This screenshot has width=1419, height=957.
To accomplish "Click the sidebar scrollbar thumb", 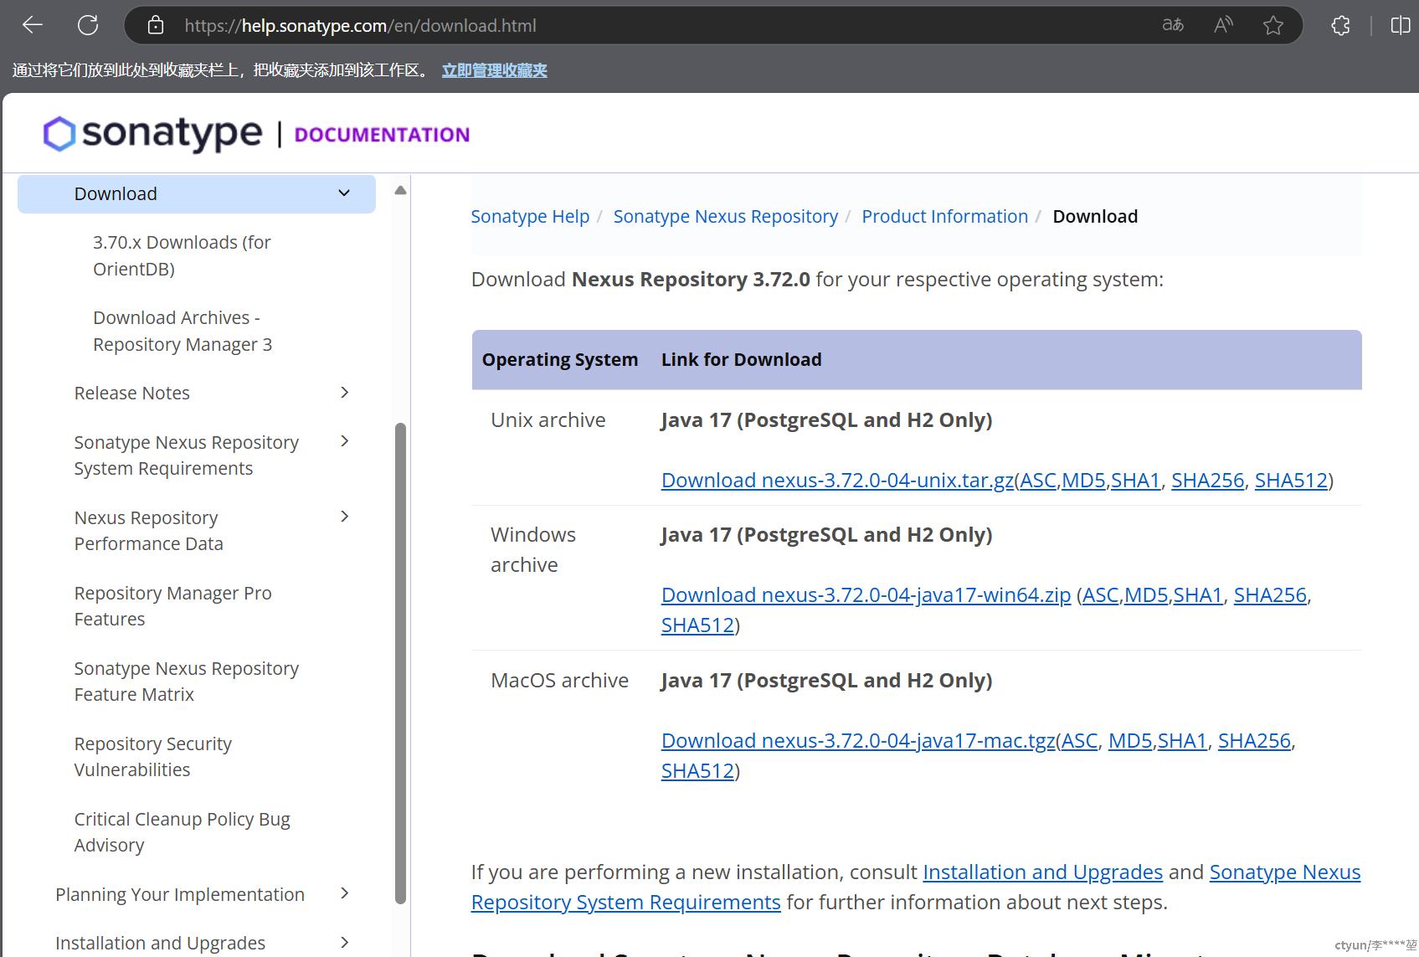I will point(400,663).
